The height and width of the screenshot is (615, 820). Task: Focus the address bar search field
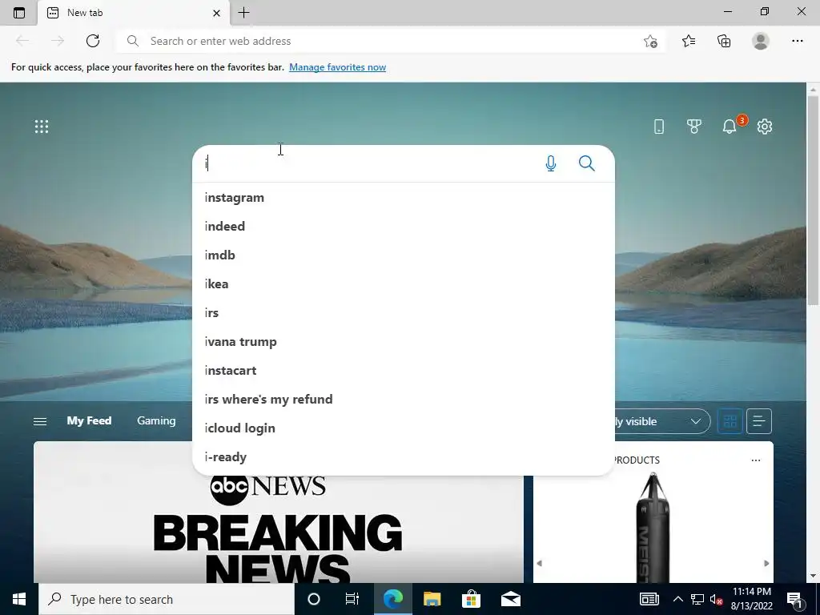(392, 41)
